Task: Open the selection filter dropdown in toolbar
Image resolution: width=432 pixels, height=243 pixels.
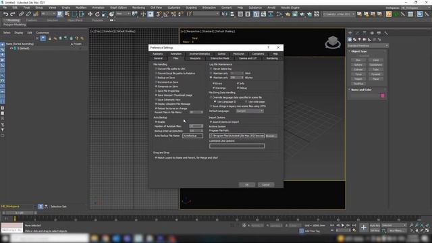Action: (48, 13)
